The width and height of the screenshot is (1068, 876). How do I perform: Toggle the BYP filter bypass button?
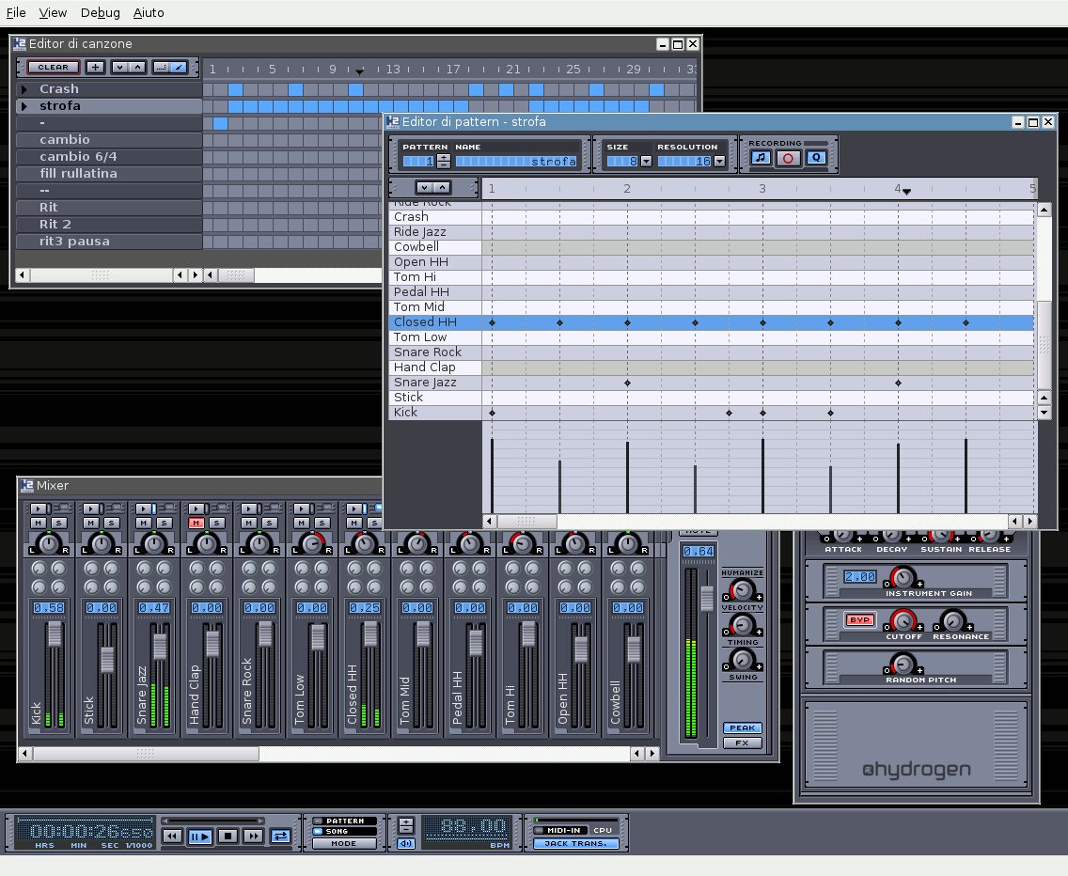click(858, 619)
